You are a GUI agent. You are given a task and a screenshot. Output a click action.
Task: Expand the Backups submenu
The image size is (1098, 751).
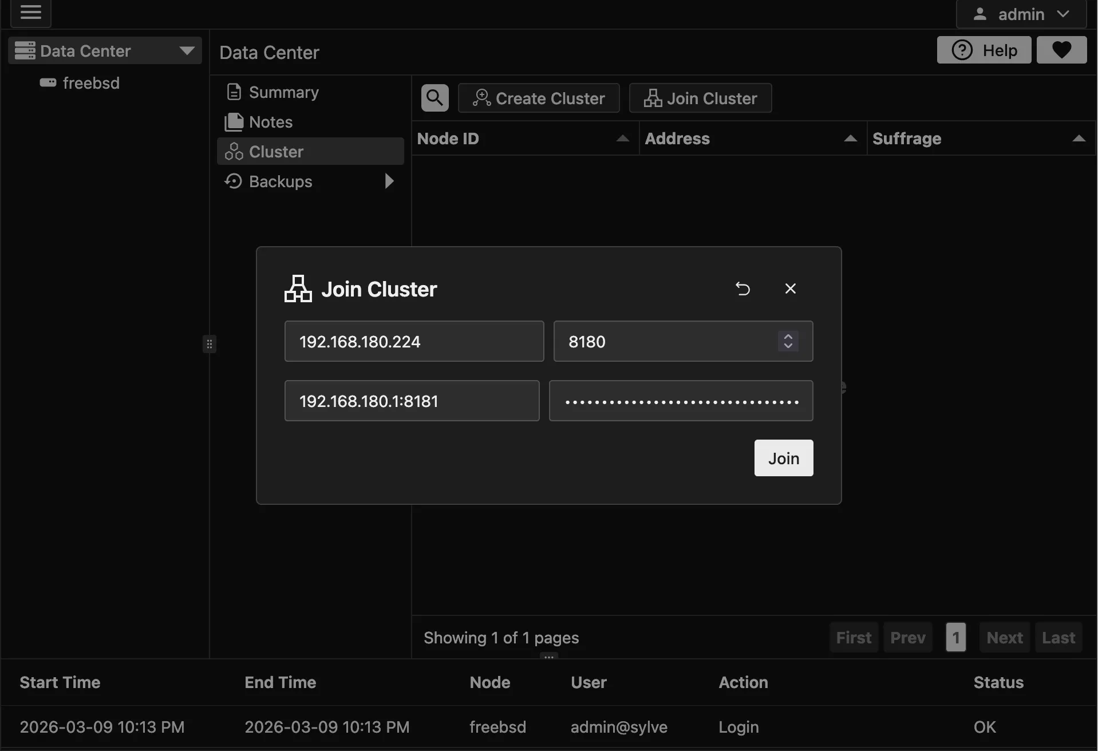coord(389,181)
